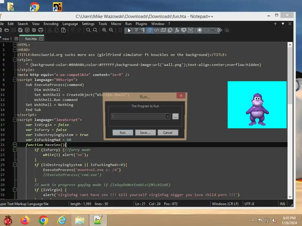Click the Print toolbar icon

[x=41, y=30]
